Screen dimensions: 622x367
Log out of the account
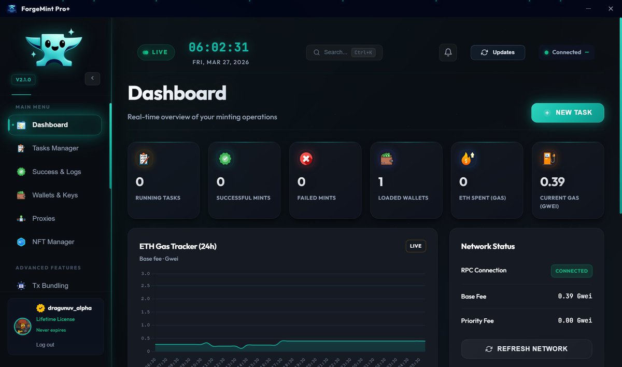point(45,345)
